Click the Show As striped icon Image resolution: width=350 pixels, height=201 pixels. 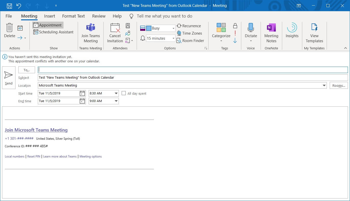coord(143,28)
